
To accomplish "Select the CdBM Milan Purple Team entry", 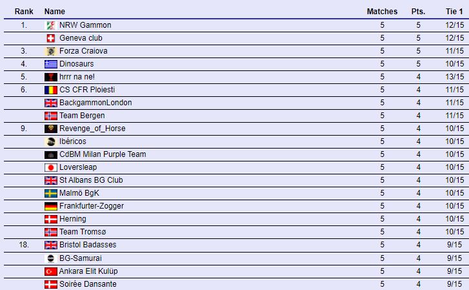I will pyautogui.click(x=103, y=154).
